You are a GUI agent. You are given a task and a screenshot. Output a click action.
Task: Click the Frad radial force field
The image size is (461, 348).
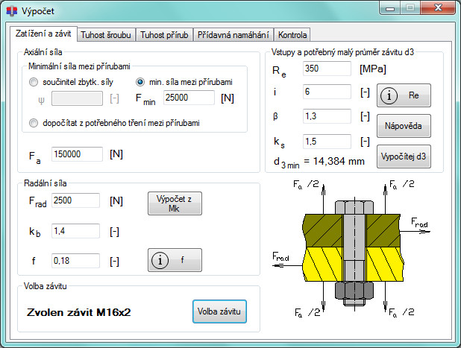75,200
